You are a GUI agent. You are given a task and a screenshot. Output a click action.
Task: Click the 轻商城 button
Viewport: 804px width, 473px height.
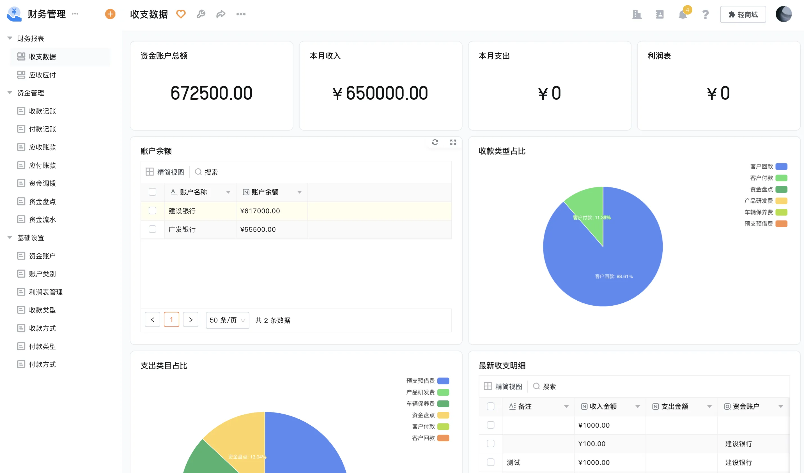point(743,15)
